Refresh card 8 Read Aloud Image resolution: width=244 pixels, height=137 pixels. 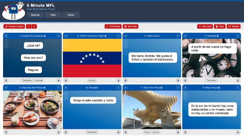click(x=238, y=88)
